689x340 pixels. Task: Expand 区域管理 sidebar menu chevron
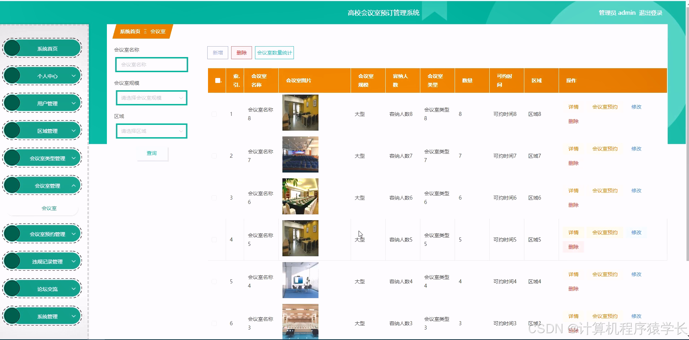(x=74, y=131)
